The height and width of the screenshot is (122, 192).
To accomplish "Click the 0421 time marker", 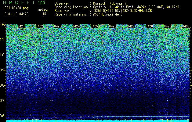I will pyautogui.click(x=21, y=26).
